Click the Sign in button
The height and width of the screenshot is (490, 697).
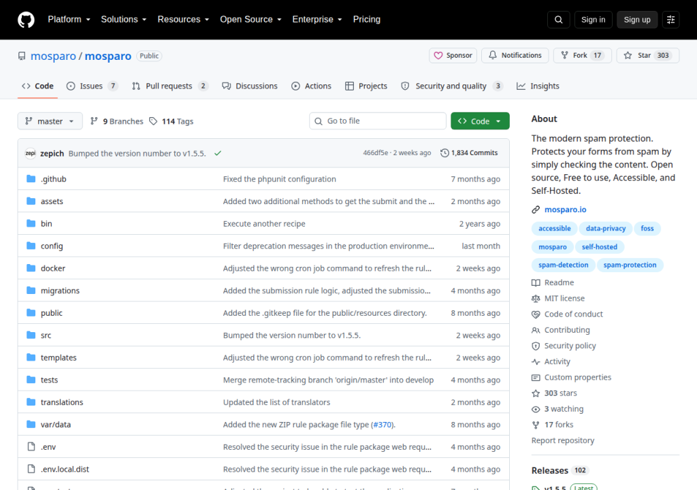(x=593, y=20)
